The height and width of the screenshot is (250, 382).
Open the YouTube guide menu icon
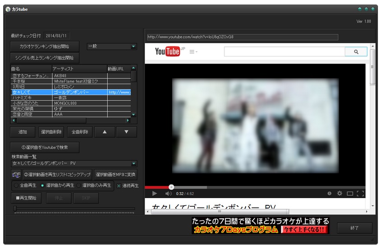point(193,52)
